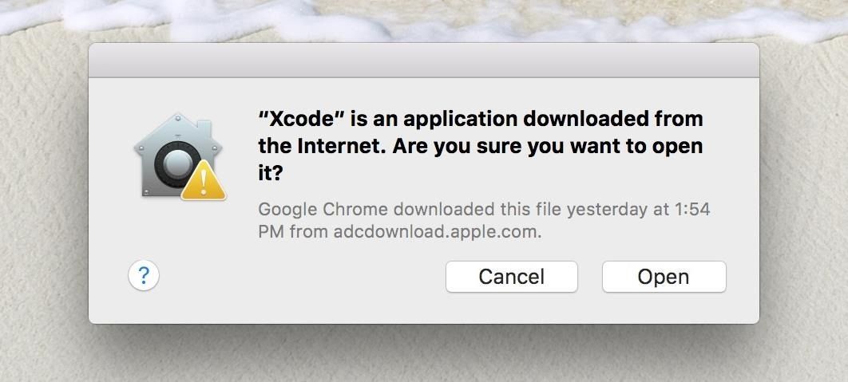Open help via the question mark button
Image resolution: width=848 pixels, height=382 pixels.
pyautogui.click(x=144, y=276)
